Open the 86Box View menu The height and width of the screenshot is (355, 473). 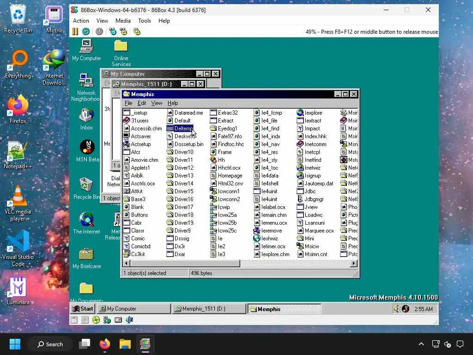[102, 20]
